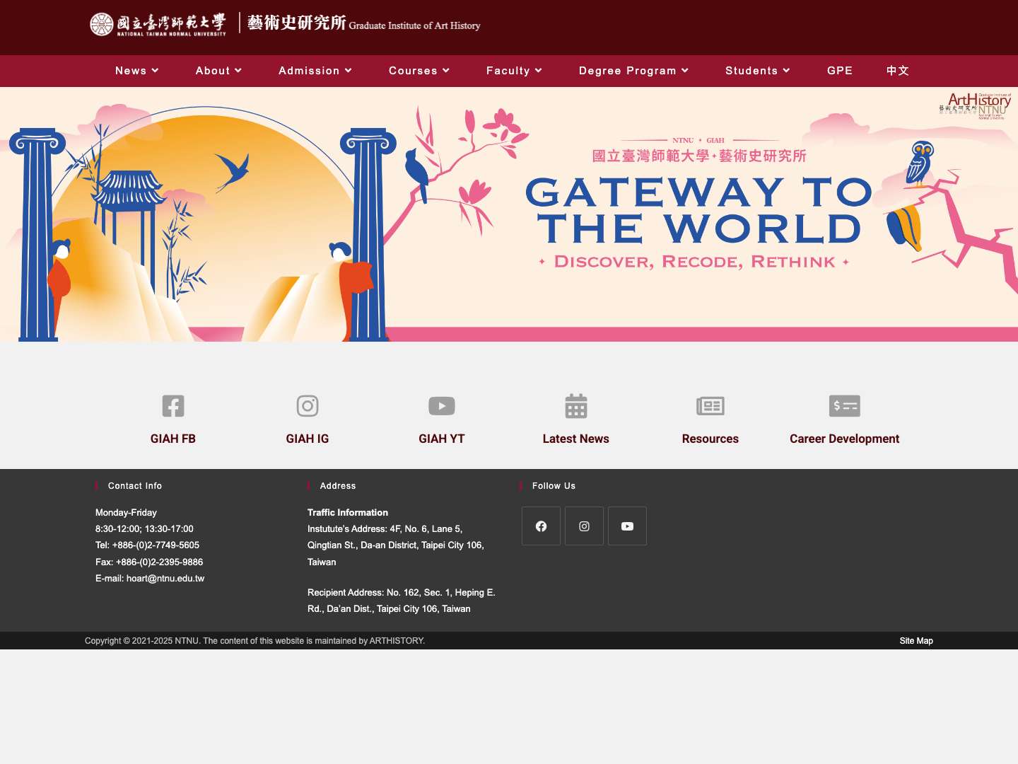Open the Resources newspaper icon
The image size is (1018, 764).
click(710, 406)
